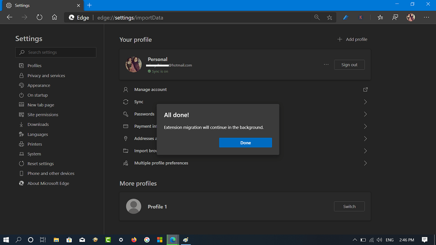Click Manage account external link icon
The width and height of the screenshot is (436, 245).
365,89
